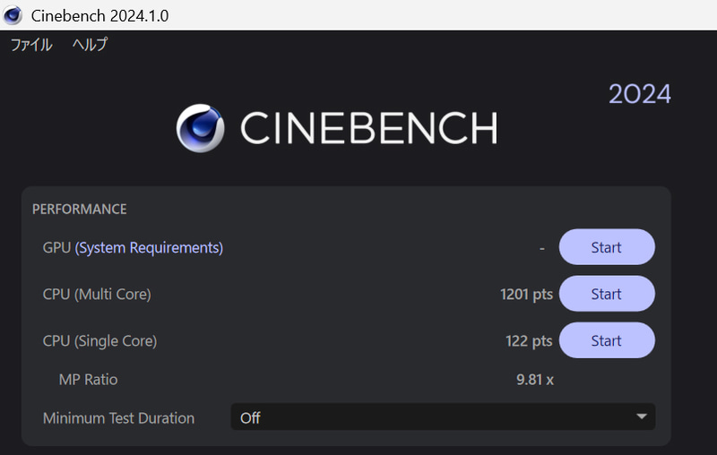Click the dropdown arrow next to Off
This screenshot has width=717, height=455.
pyautogui.click(x=642, y=416)
